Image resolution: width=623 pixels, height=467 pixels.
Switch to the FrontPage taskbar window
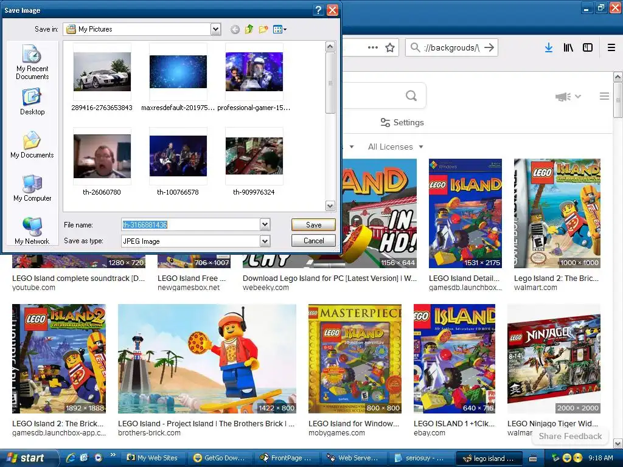pyautogui.click(x=286, y=458)
